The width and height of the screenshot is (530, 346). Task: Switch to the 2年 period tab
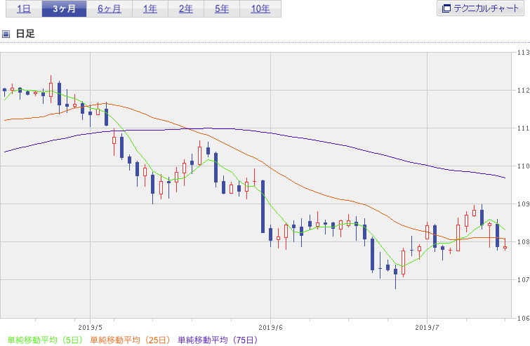(x=186, y=9)
